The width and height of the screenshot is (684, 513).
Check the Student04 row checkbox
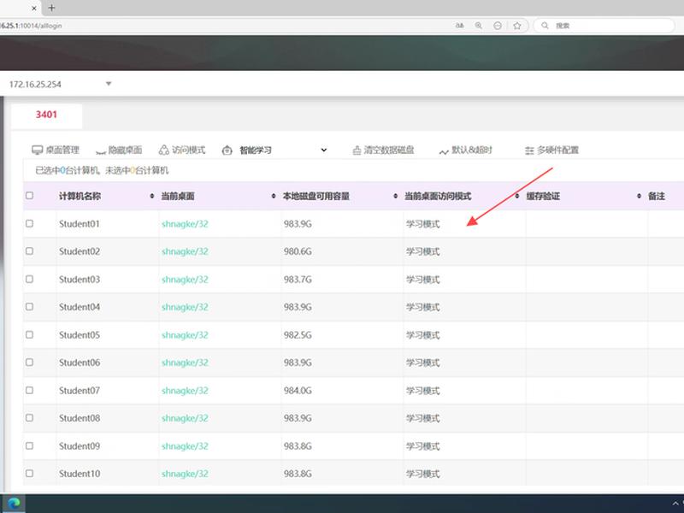(x=29, y=307)
